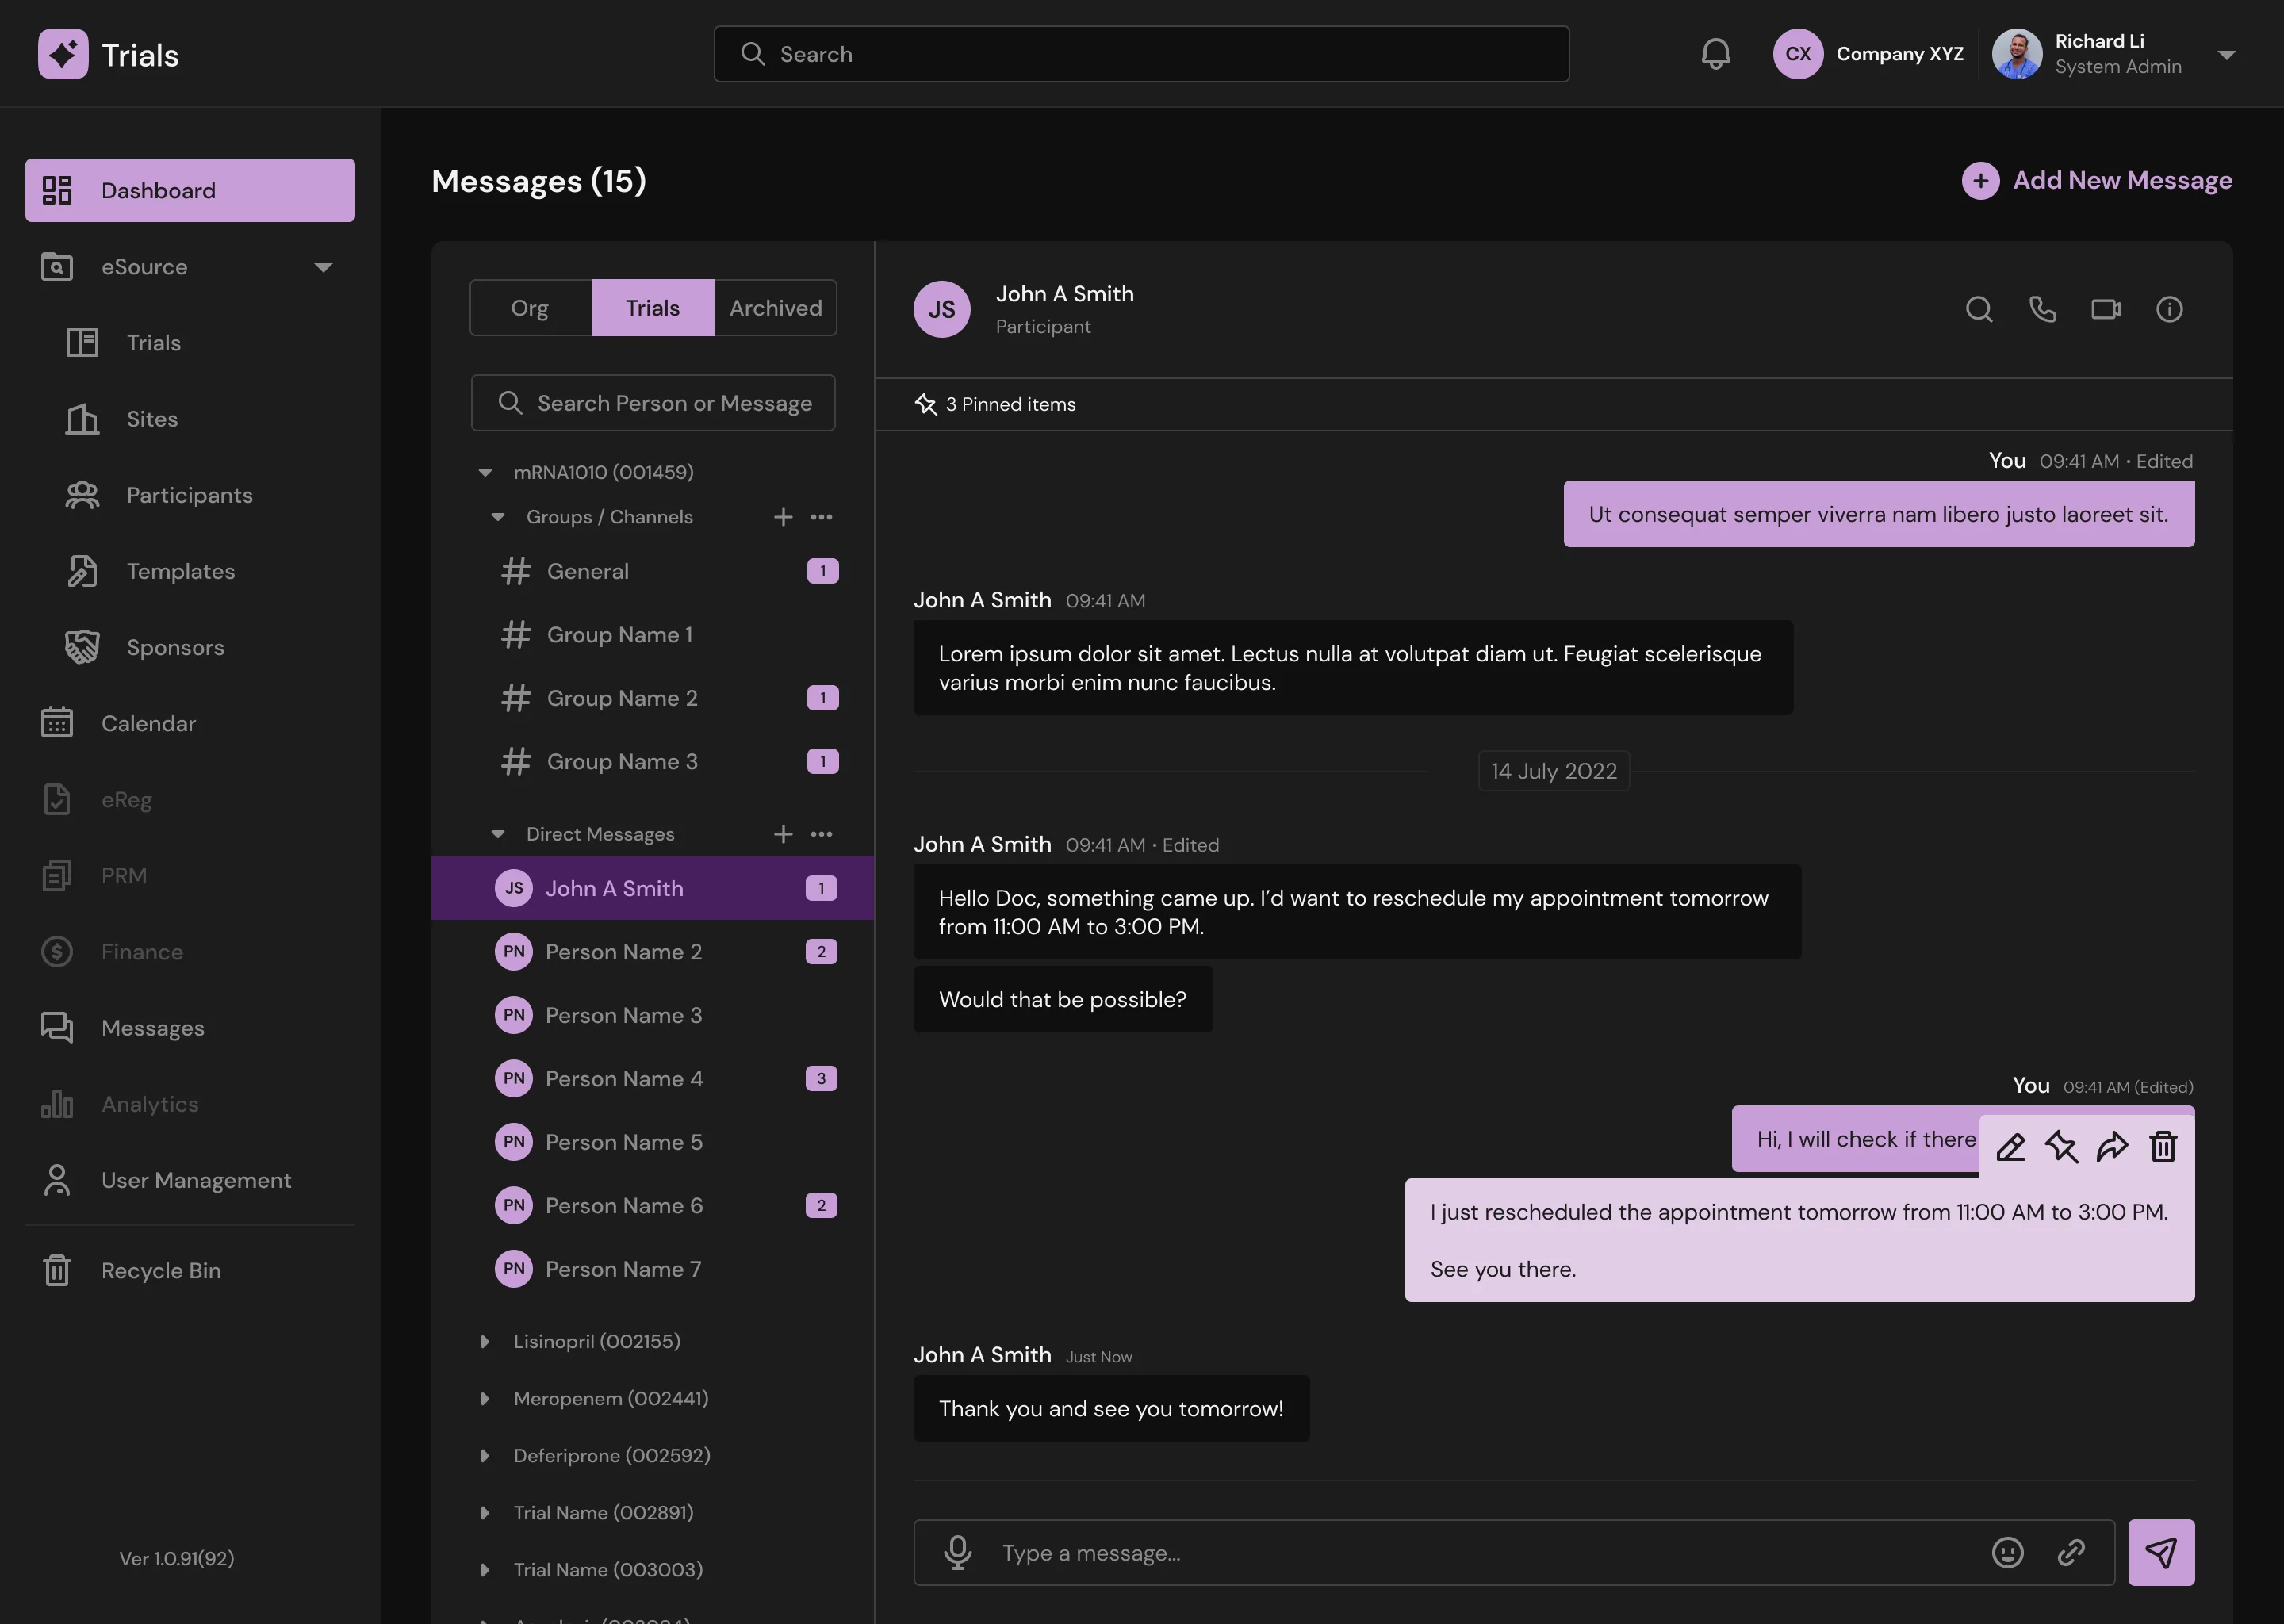Forward the hovered message
2284x1624 pixels.
[2112, 1146]
